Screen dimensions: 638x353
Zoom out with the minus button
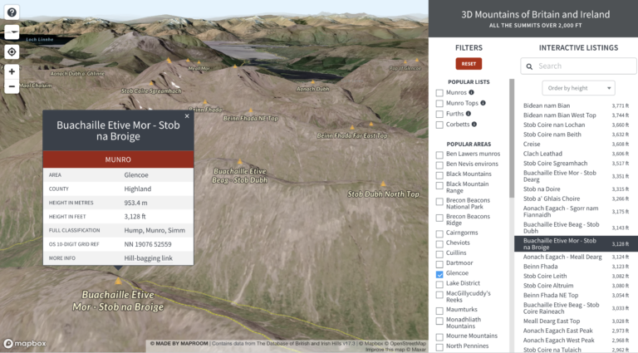[12, 86]
